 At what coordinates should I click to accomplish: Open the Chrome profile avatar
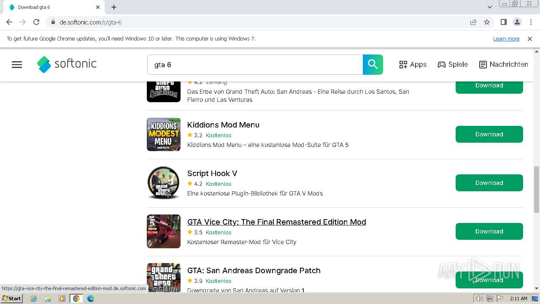coord(517,22)
